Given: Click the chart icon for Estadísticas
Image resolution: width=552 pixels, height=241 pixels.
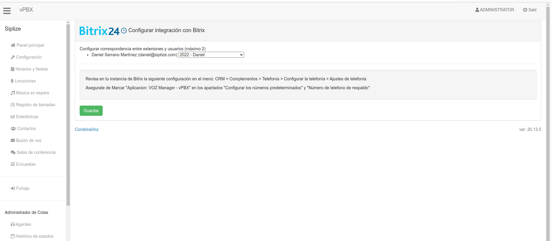Looking at the screenshot, I should pos(13,117).
